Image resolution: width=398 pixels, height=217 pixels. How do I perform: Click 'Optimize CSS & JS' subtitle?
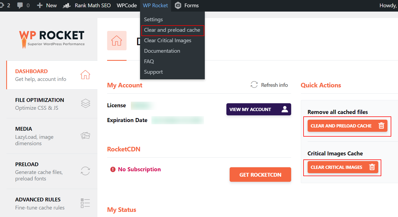coord(37,108)
